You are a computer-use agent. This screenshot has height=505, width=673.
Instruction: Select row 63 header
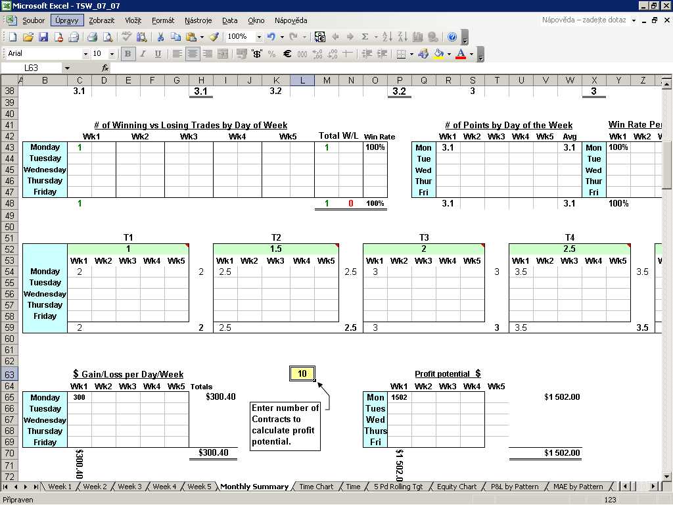pyautogui.click(x=9, y=374)
